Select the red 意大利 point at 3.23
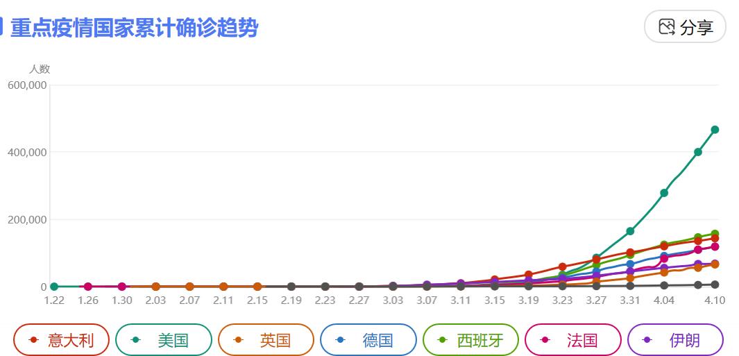This screenshot has height=356, width=739. tap(563, 266)
